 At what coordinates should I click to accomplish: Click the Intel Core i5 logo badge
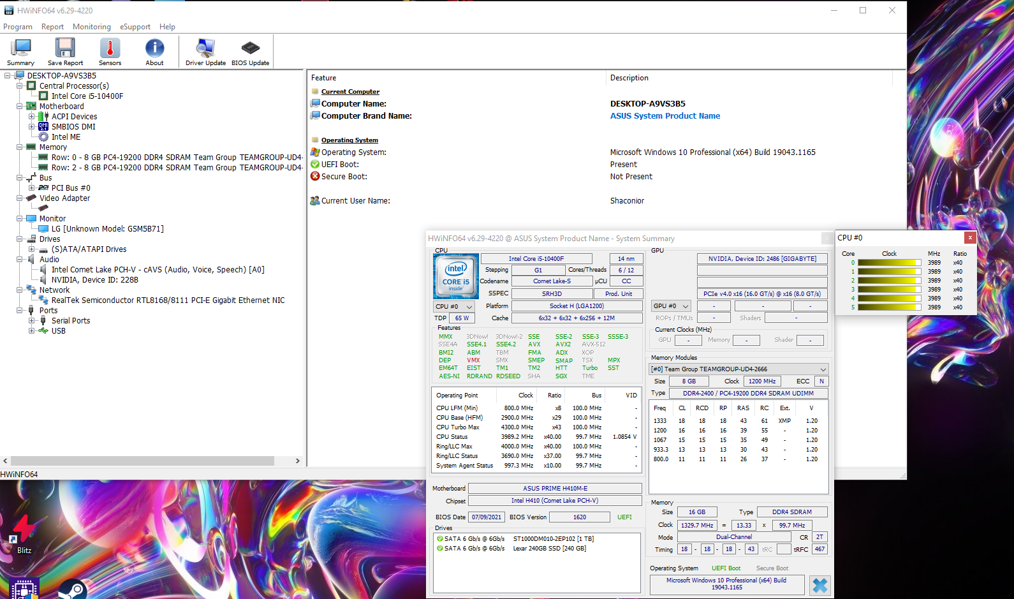coord(455,276)
